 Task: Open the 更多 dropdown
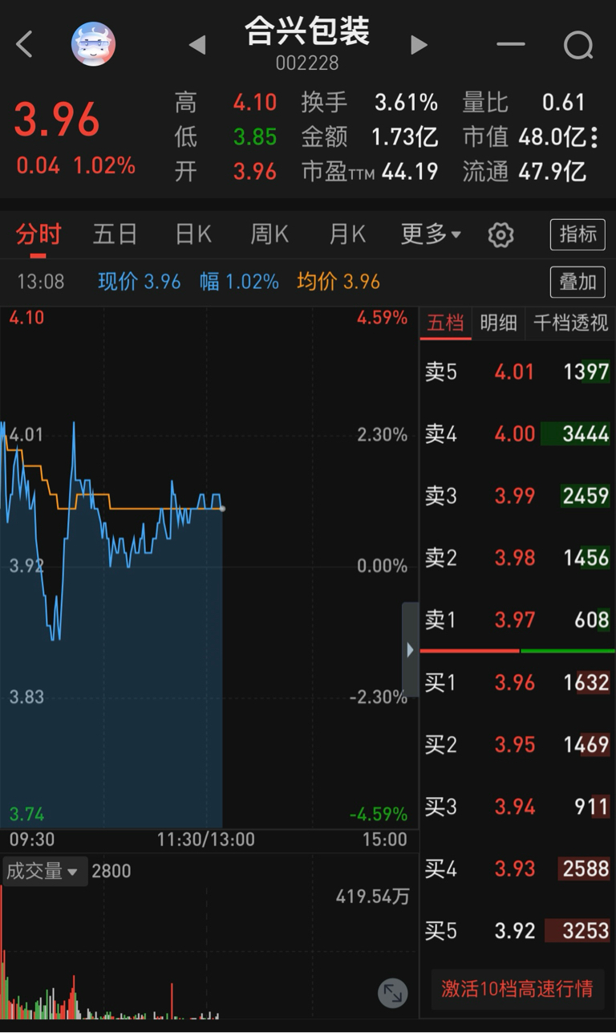[x=432, y=234]
